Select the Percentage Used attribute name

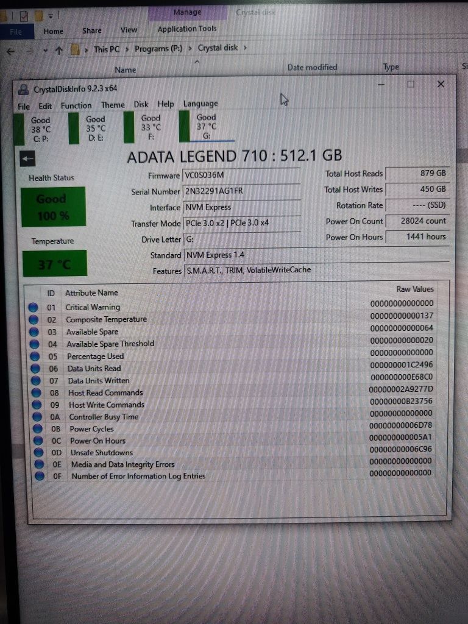95,356
